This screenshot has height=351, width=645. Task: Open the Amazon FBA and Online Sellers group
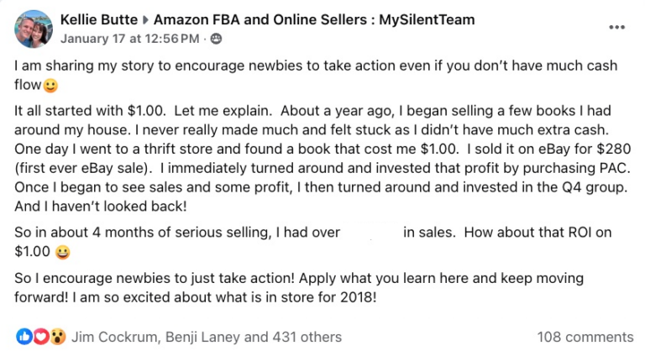point(314,20)
